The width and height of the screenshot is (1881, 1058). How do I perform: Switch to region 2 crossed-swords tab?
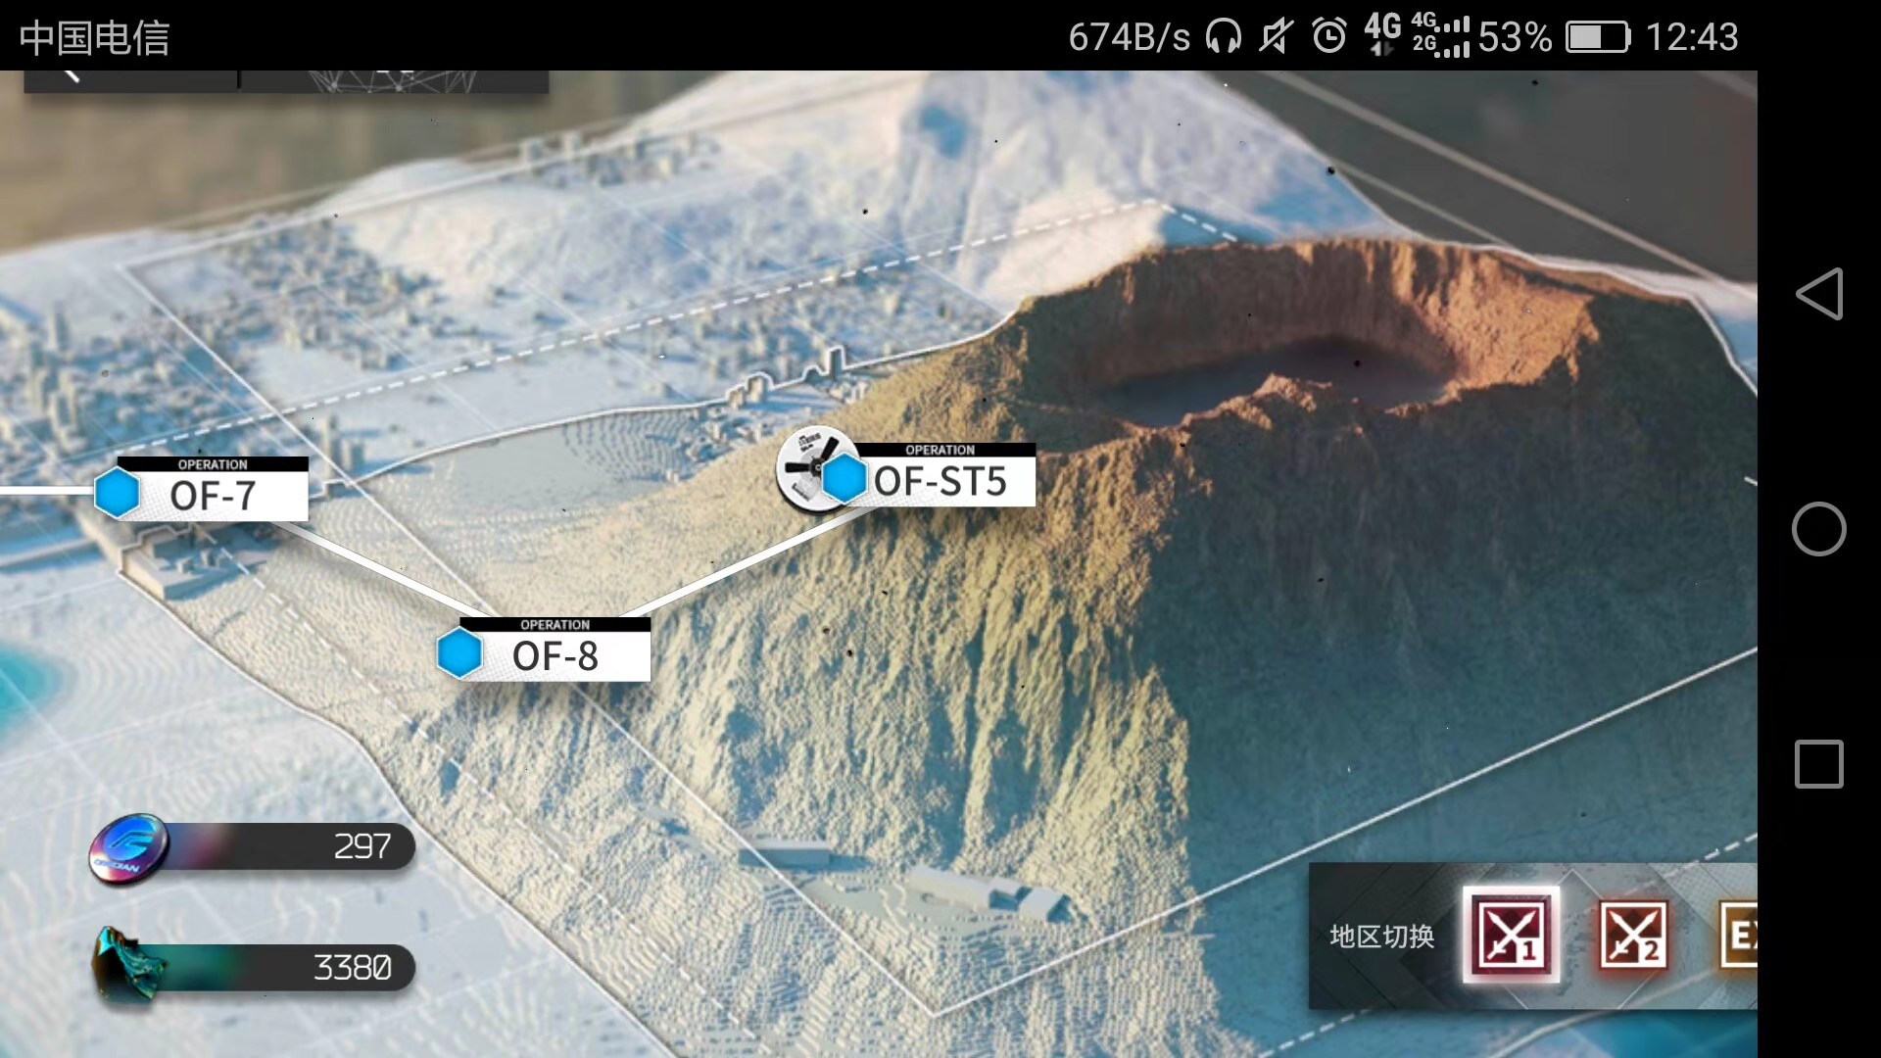[1633, 935]
